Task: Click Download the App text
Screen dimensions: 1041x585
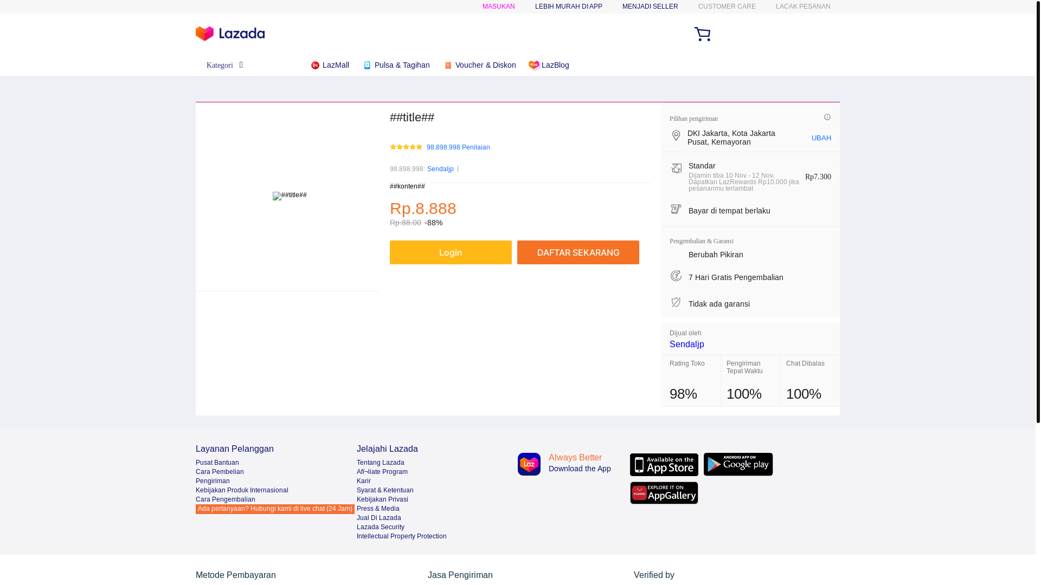Action: pyautogui.click(x=580, y=469)
